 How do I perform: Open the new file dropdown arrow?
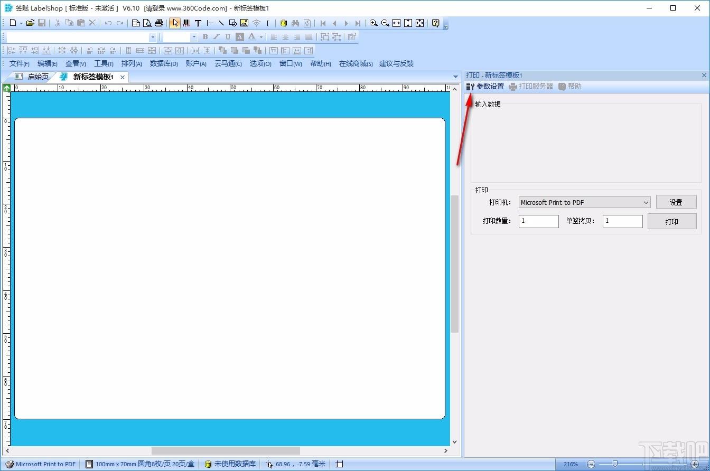pos(21,23)
